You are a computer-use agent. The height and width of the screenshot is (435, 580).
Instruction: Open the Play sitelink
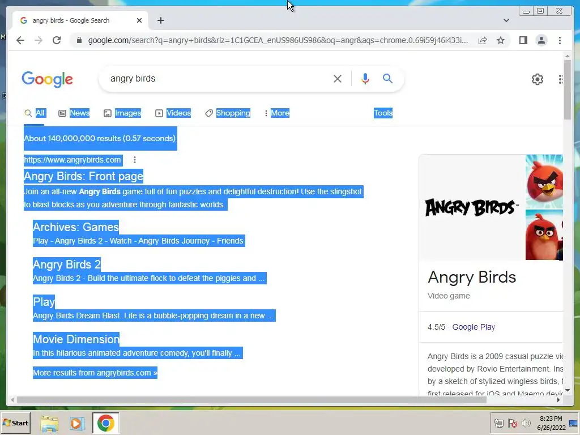pyautogui.click(x=44, y=301)
